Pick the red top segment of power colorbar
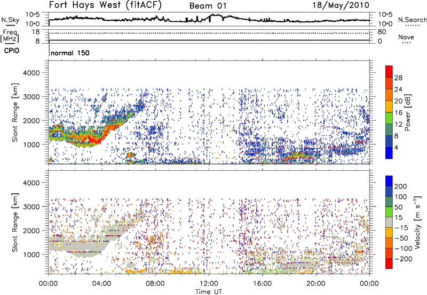Viewport: 427px width, 295px height. pyautogui.click(x=389, y=72)
